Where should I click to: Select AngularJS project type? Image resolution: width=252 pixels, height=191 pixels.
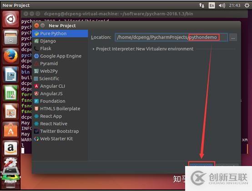(60, 93)
